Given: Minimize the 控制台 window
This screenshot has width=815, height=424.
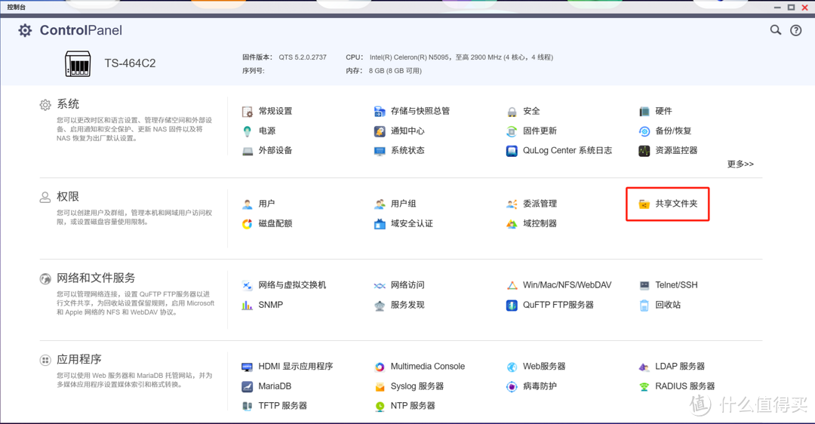Looking at the screenshot, I should click(x=777, y=8).
